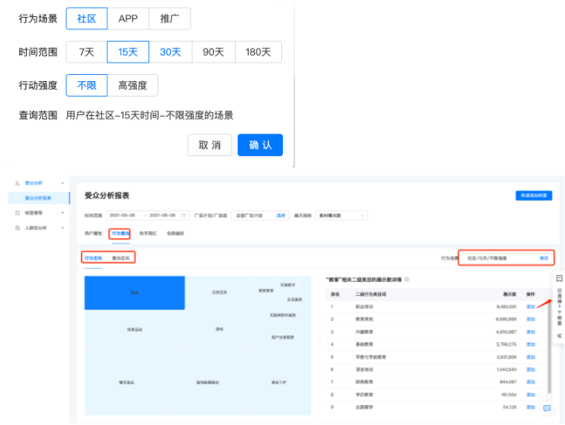The height and width of the screenshot is (425, 565).
Task: Choose the 30天 time range
Action: [x=171, y=52]
